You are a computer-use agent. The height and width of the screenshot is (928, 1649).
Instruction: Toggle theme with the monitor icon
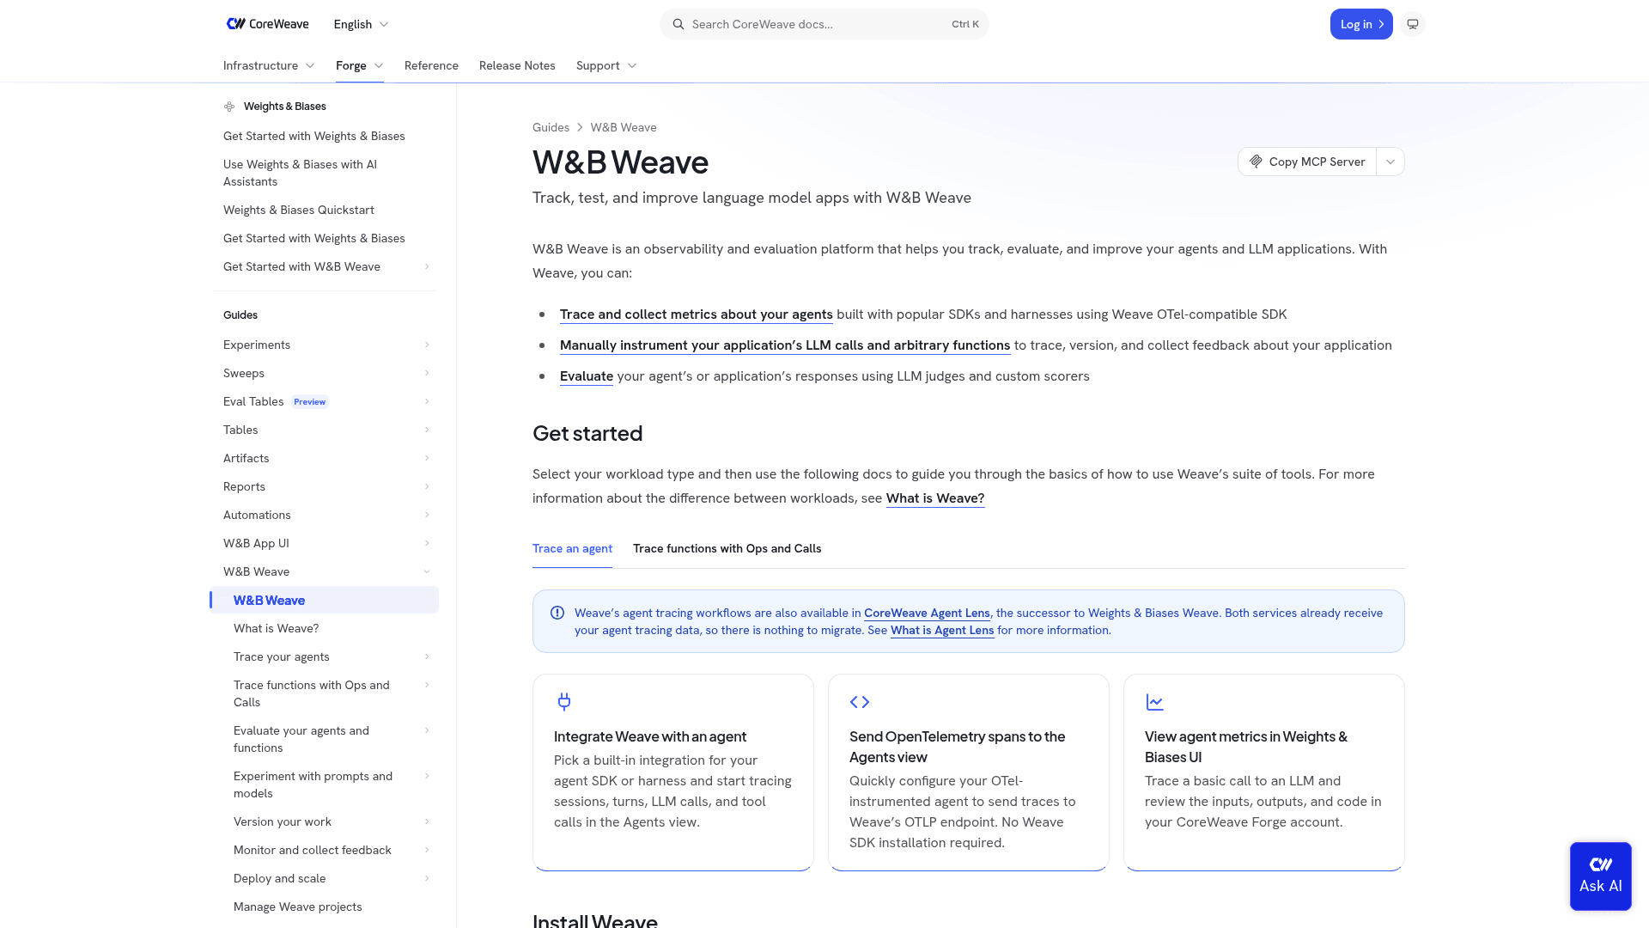(1413, 24)
